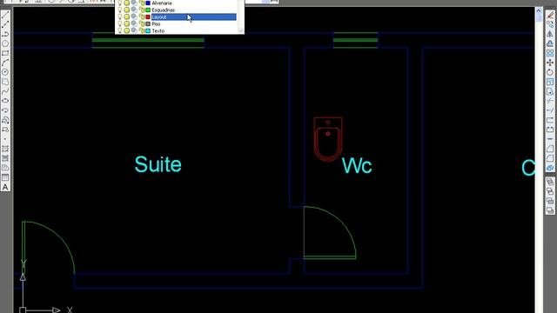Select the Extend tool
This screenshot has height=313, width=557.
pos(550,110)
